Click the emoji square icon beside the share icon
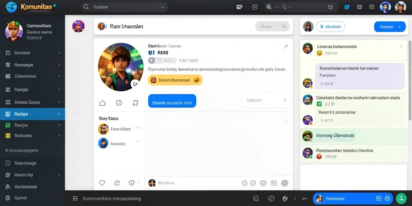The height and width of the screenshot is (206, 412). (x=132, y=183)
